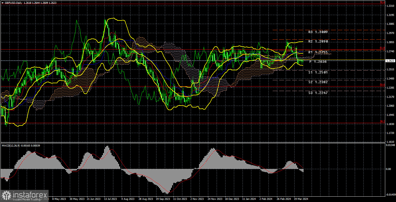Click the R2 1.2890 pivot label

point(318,41)
